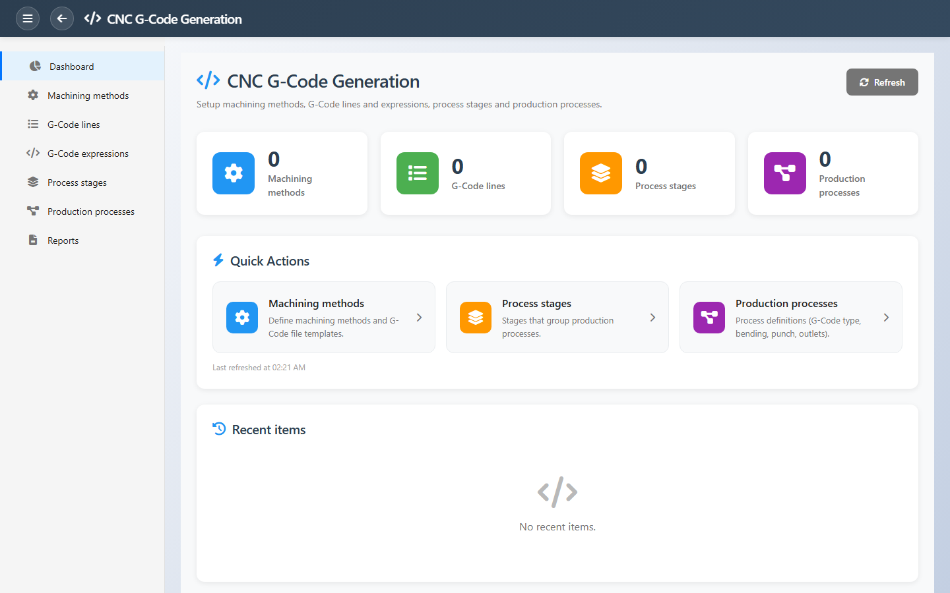Click the hamburger menu icon
Image resolution: width=950 pixels, height=593 pixels.
click(x=28, y=18)
